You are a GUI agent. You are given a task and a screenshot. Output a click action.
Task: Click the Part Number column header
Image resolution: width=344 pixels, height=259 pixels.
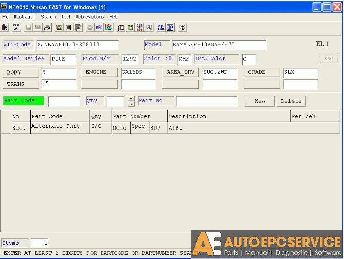139,116
